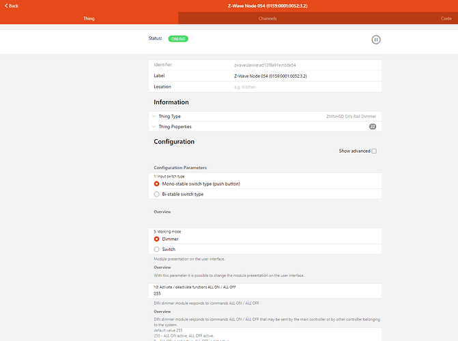Go back using the Back button

coord(12,6)
